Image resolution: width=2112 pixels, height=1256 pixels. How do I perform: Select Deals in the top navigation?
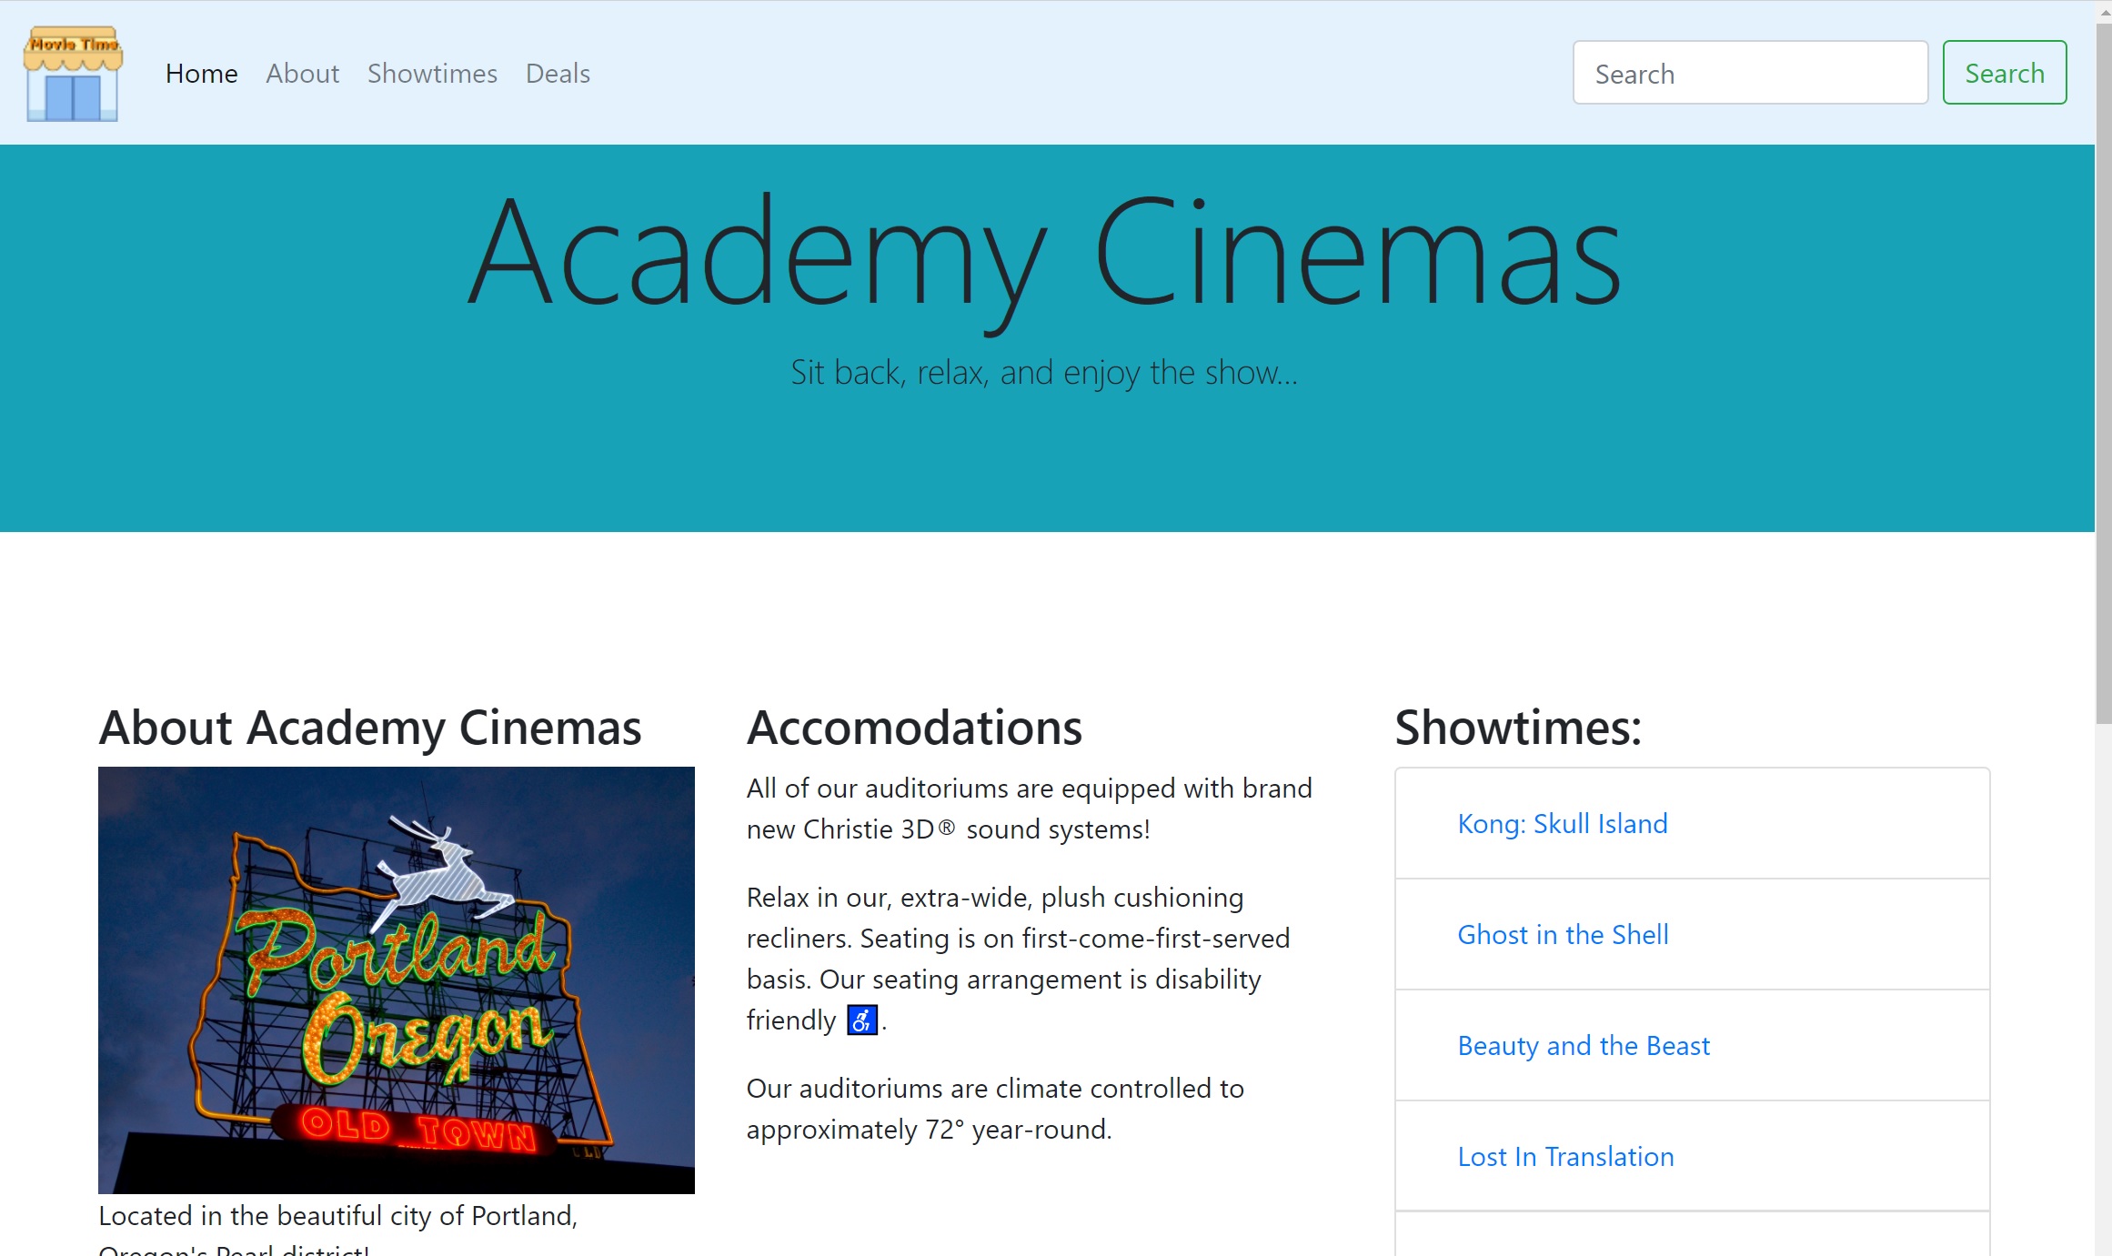[x=558, y=74]
